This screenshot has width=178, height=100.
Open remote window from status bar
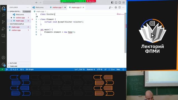pyautogui.click(x=3, y=69)
